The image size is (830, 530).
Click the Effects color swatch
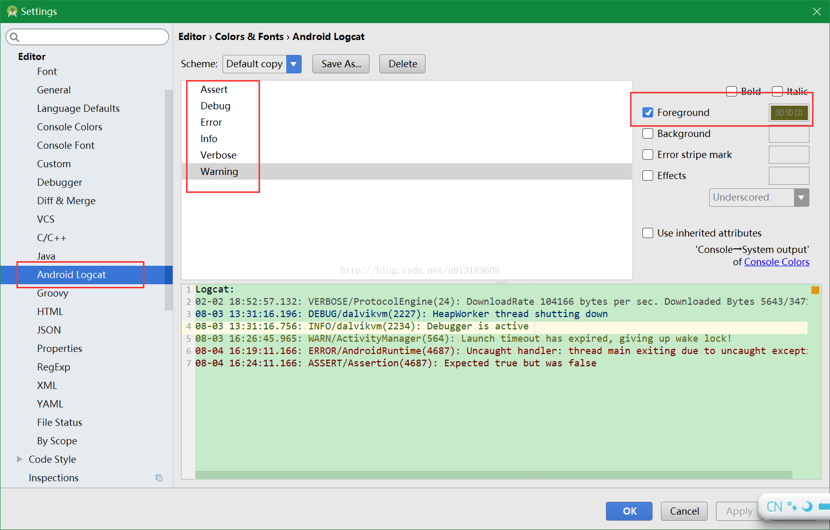pos(789,176)
